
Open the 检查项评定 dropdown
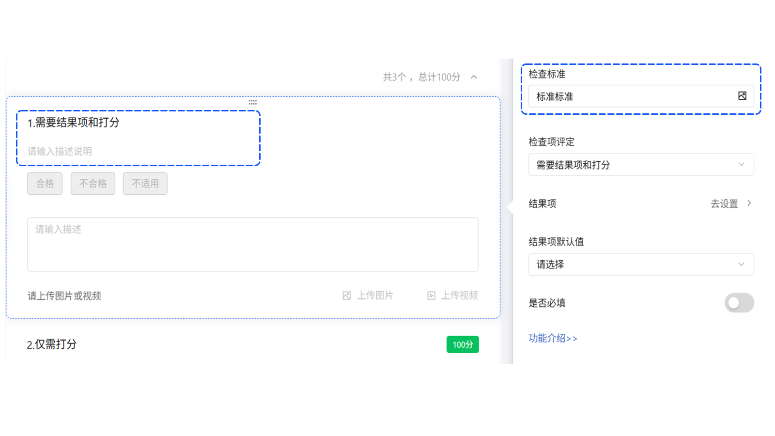640,165
